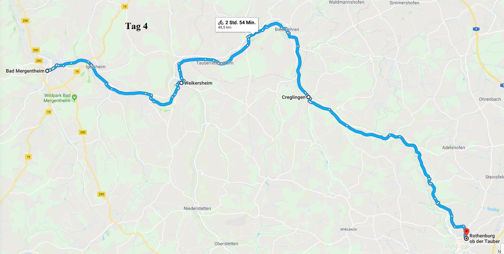Click the red Rothenburg destination pin

coord(466,232)
